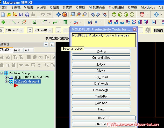Click the Views button
This screenshot has height=128, width=164.
tap(101, 71)
